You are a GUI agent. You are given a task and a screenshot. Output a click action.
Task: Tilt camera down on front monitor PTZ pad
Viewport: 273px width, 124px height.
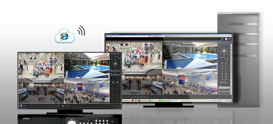(116, 66)
